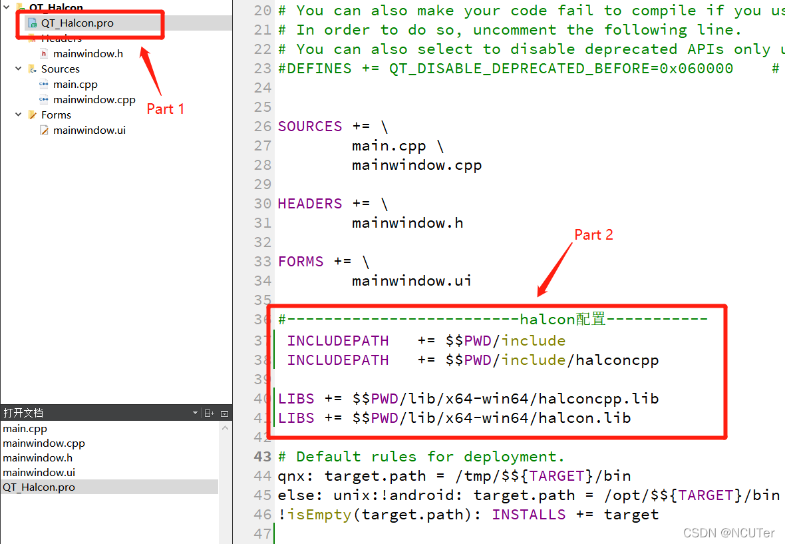Place cursor in halcon.lib on line 41

(585, 417)
